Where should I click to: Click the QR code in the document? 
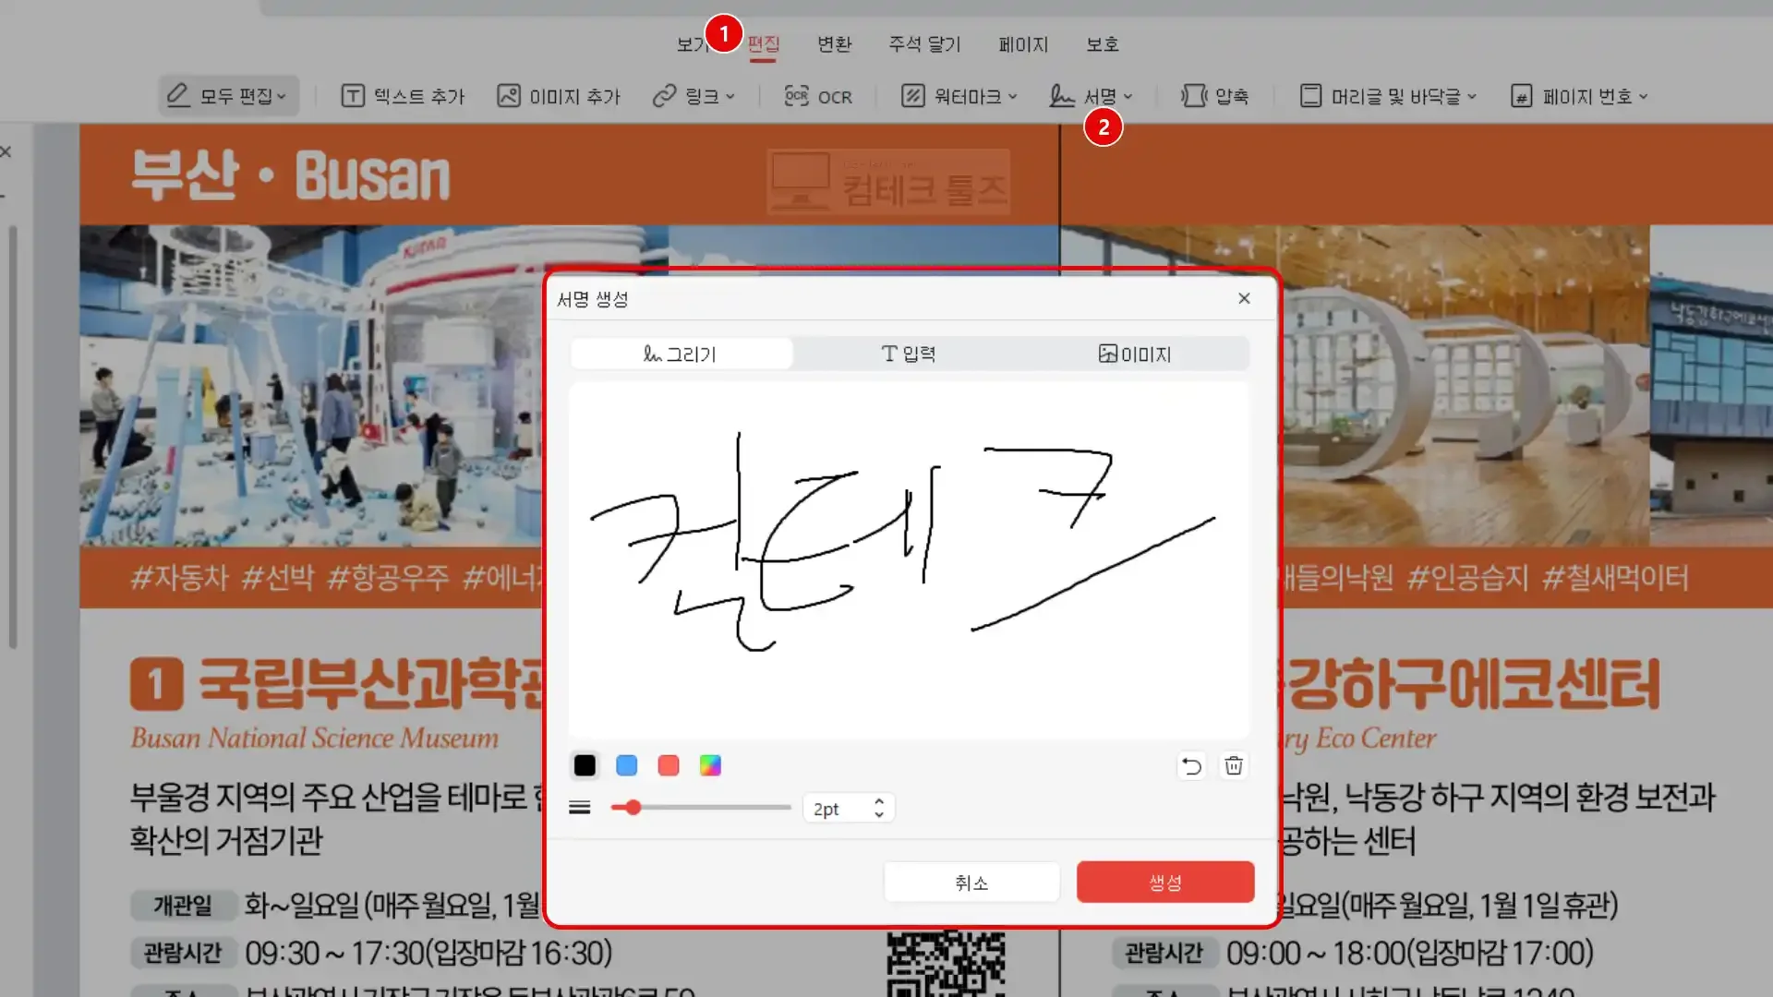[946, 964]
